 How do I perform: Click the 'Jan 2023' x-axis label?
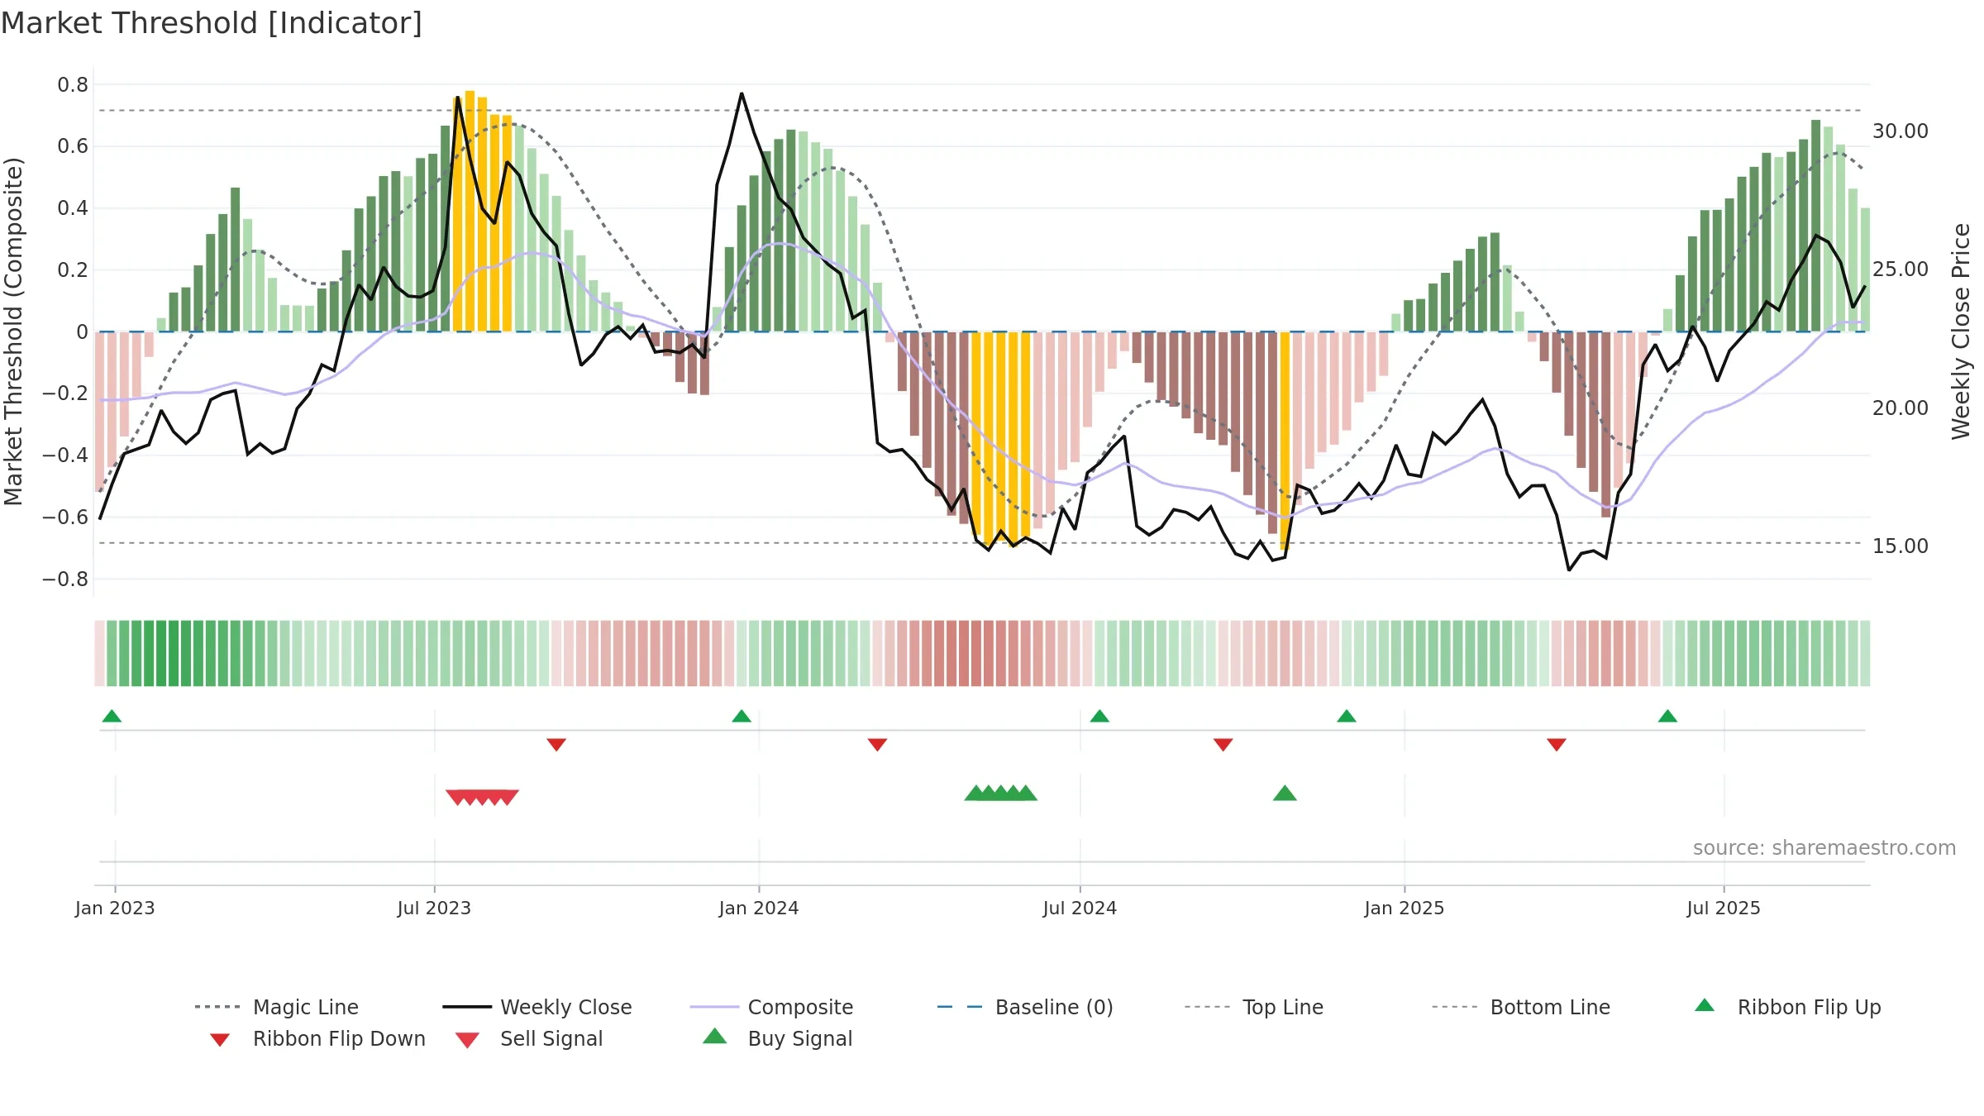tap(115, 908)
